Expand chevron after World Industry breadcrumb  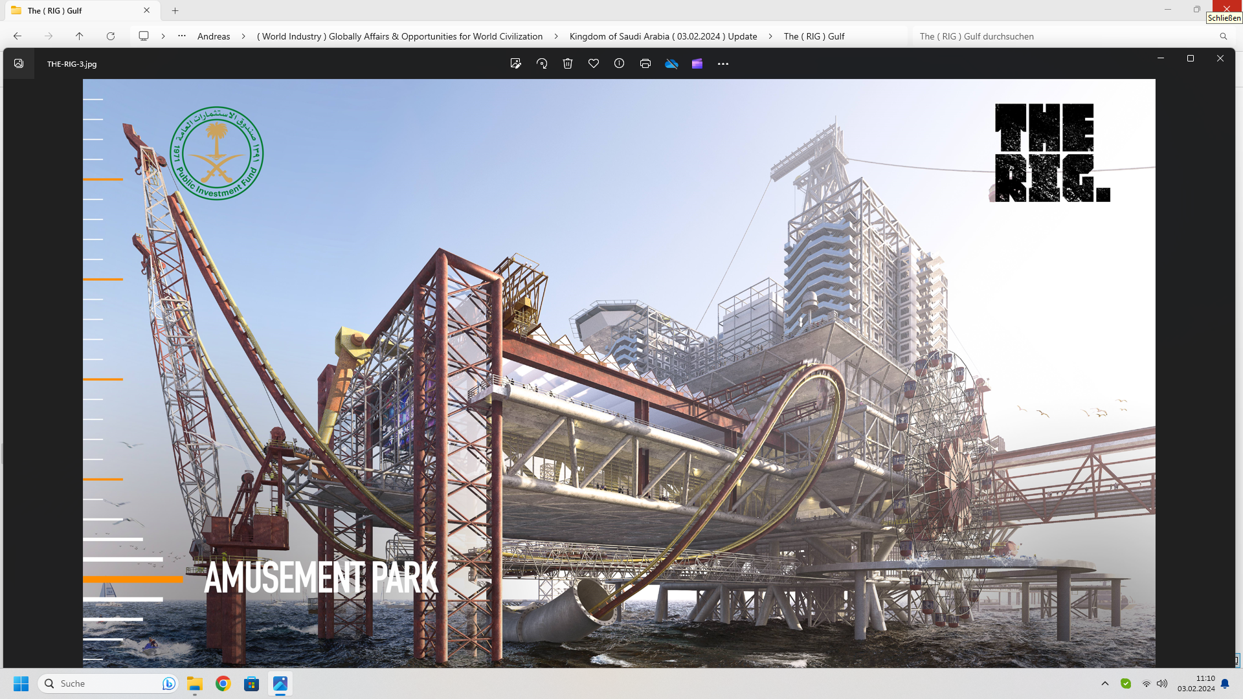coord(556,36)
